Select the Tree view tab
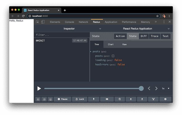 coord(97,44)
